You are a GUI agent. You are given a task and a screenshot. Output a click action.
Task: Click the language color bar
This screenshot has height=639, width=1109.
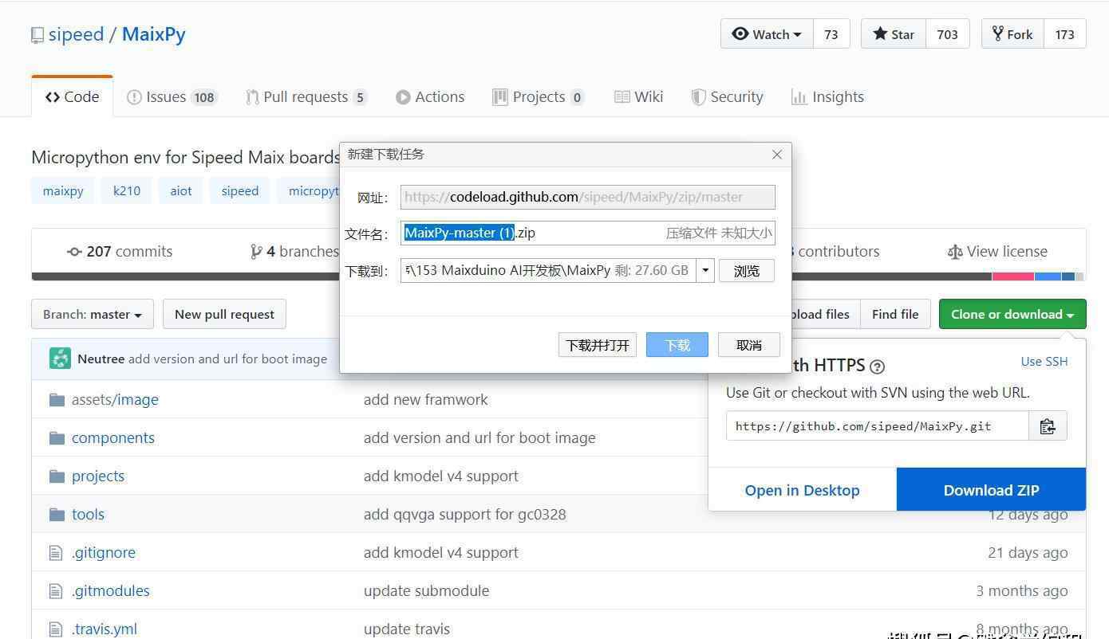pos(558,276)
